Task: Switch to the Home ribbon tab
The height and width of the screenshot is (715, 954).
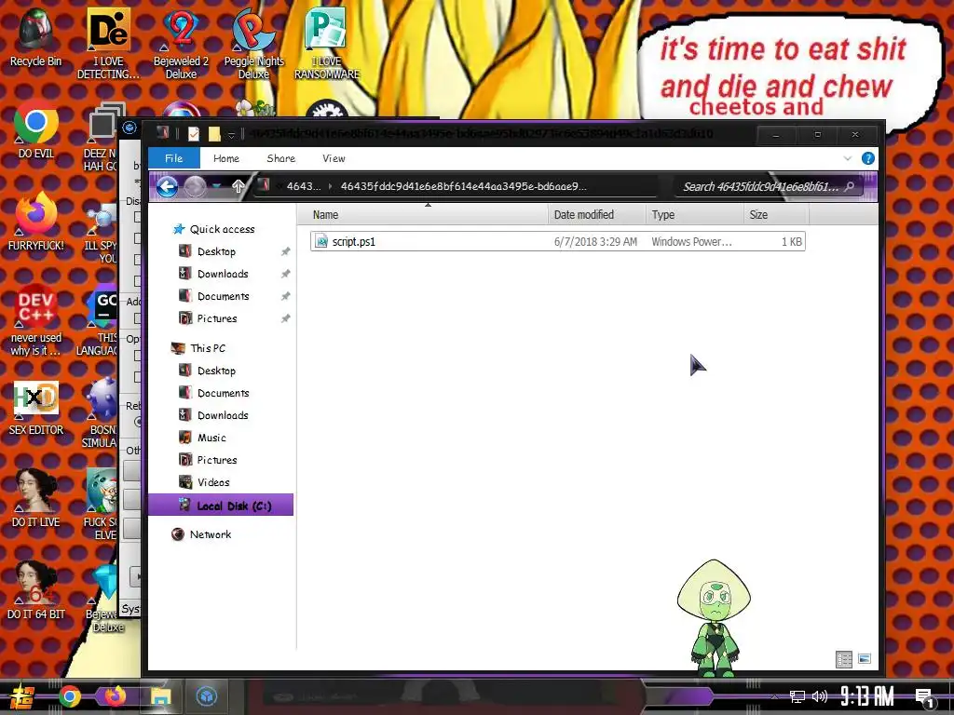Action: (x=226, y=158)
